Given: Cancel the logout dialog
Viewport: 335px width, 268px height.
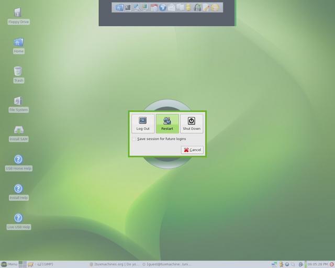Looking at the screenshot, I should [x=192, y=150].
